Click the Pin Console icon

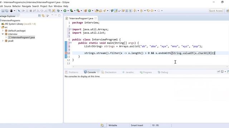[218, 72]
